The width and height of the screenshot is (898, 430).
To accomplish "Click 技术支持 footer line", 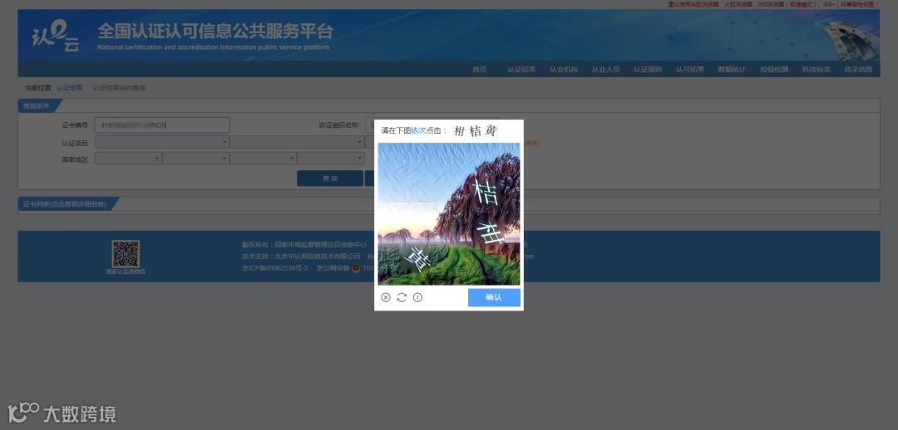I will 301,257.
